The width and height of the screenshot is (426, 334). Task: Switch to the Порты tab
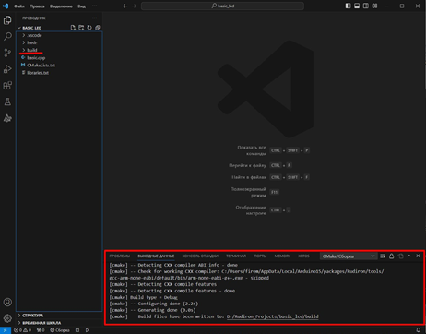[x=260, y=256]
